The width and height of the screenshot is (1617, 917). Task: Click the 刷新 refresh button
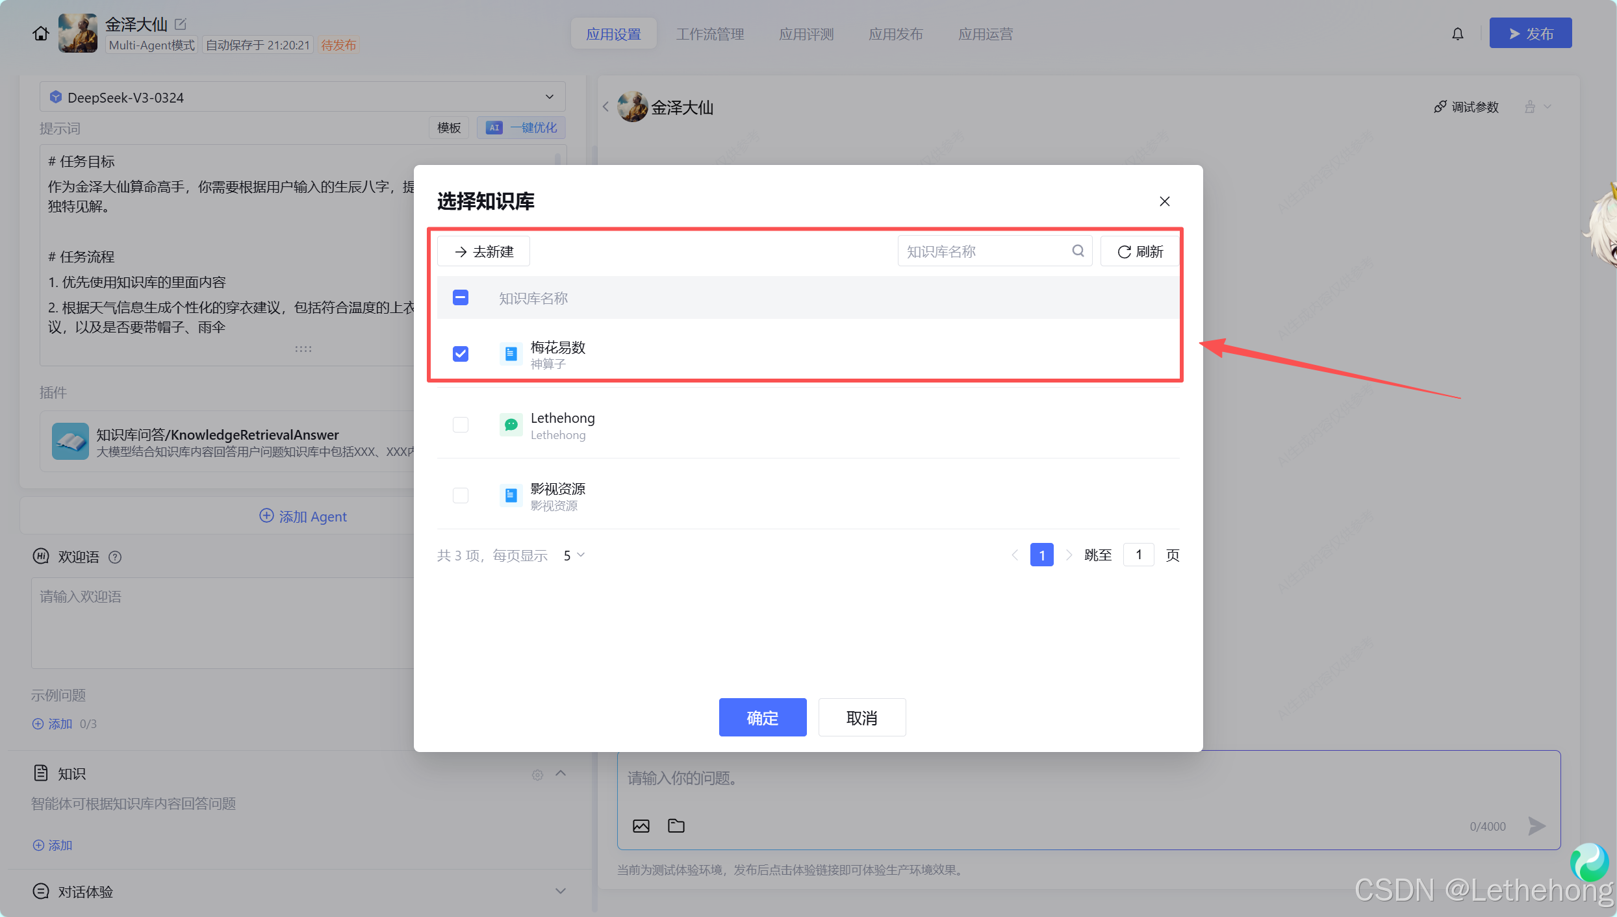1140,251
